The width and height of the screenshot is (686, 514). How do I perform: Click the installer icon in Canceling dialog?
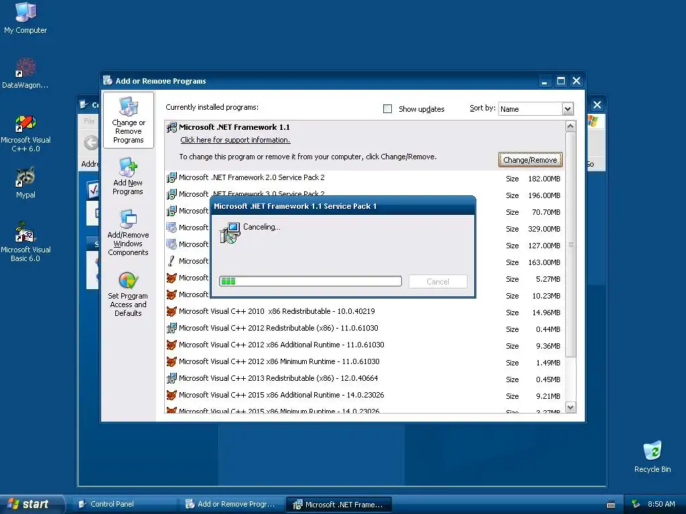point(230,232)
